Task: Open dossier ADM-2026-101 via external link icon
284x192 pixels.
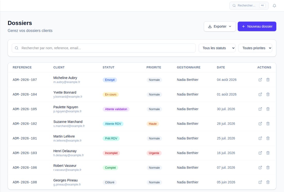Action: click(260, 138)
